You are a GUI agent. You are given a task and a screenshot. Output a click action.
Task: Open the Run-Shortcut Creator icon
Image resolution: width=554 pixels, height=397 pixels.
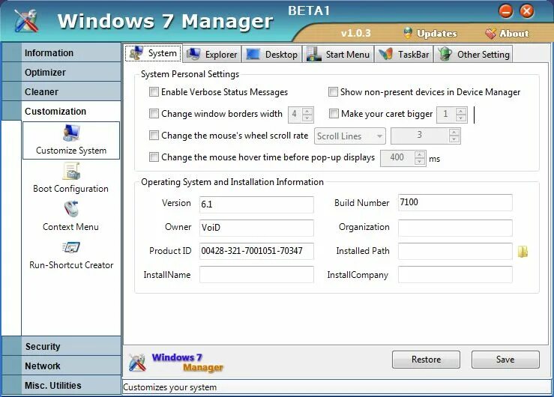(x=71, y=247)
